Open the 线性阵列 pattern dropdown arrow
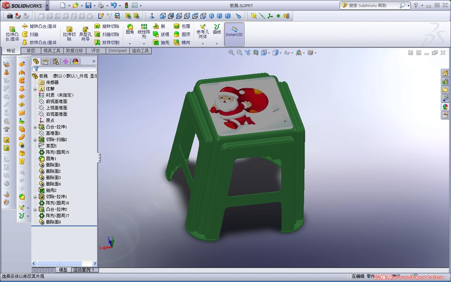 pos(144,44)
